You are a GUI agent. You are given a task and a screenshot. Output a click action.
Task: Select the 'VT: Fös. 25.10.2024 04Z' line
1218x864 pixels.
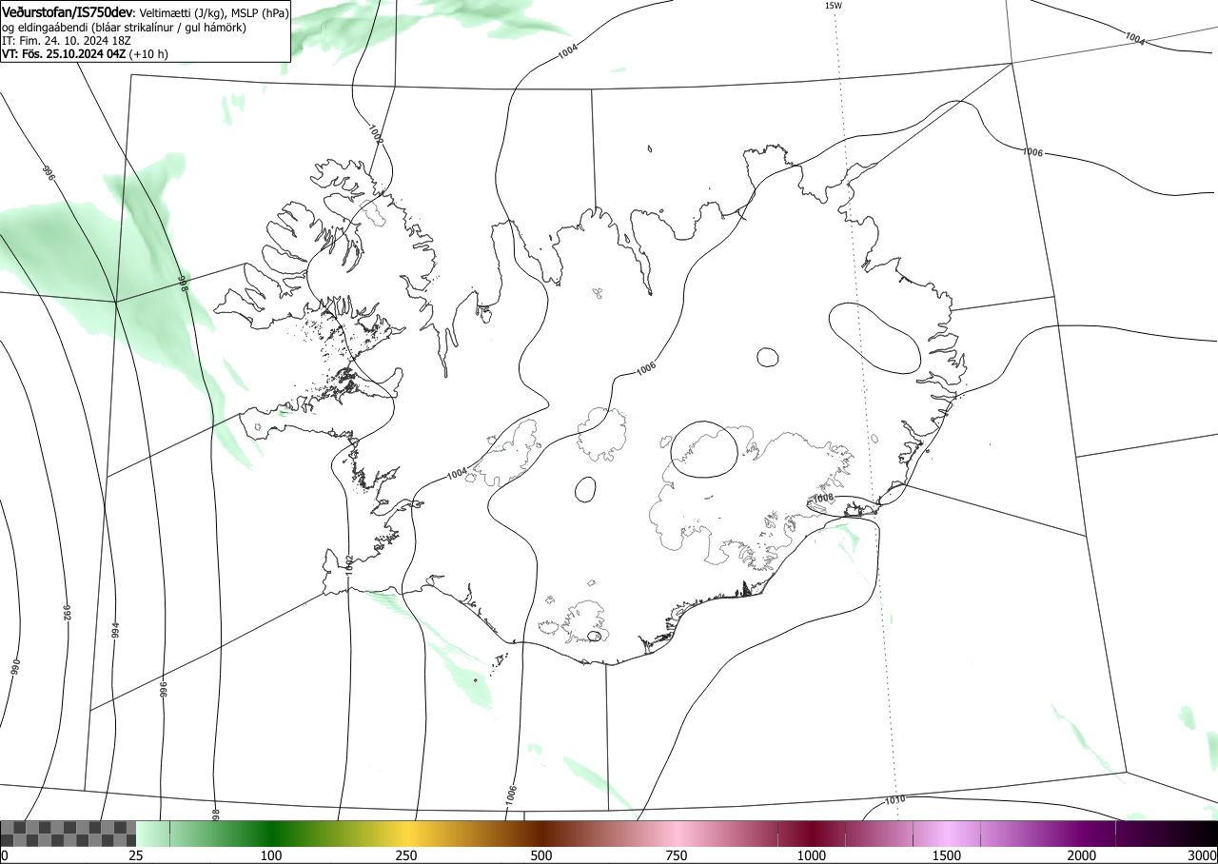85,54
